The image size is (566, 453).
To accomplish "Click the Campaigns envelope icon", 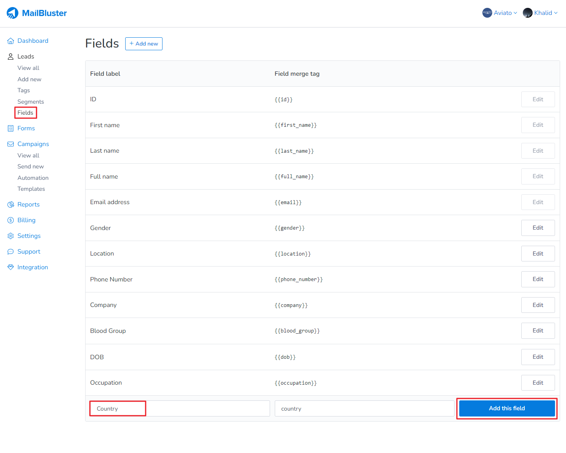I will pos(11,144).
